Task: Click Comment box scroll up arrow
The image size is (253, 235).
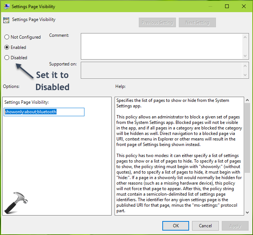Action: 245,37
